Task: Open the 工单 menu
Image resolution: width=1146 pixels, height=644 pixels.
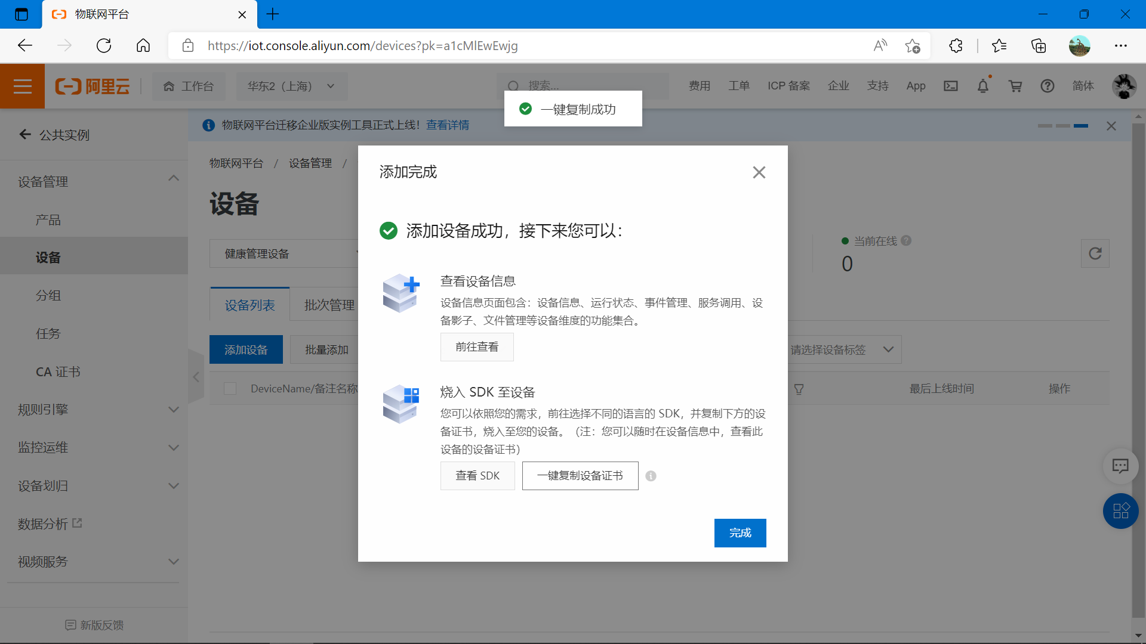Action: tap(739, 86)
